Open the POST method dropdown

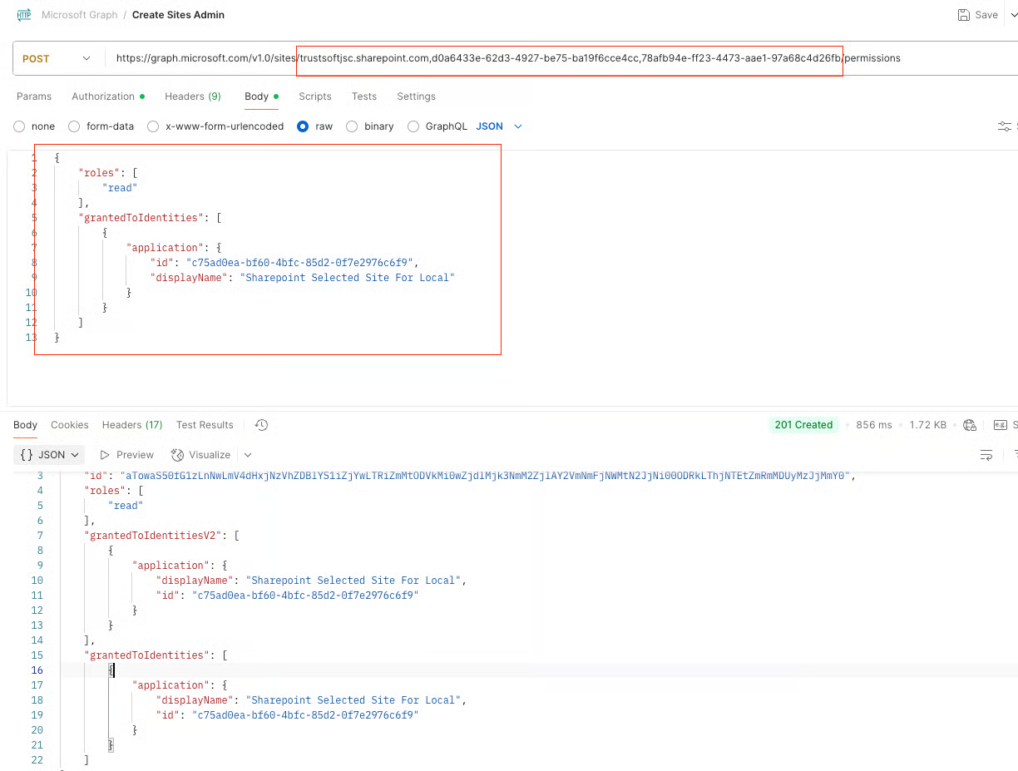57,59
